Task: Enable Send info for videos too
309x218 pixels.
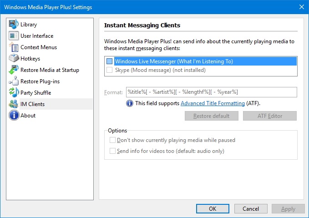Action: [x=112, y=151]
